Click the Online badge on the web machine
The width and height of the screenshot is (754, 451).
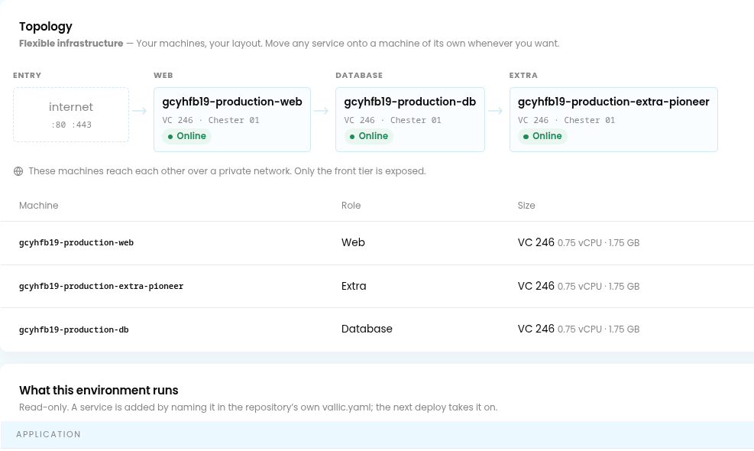pyautogui.click(x=186, y=136)
